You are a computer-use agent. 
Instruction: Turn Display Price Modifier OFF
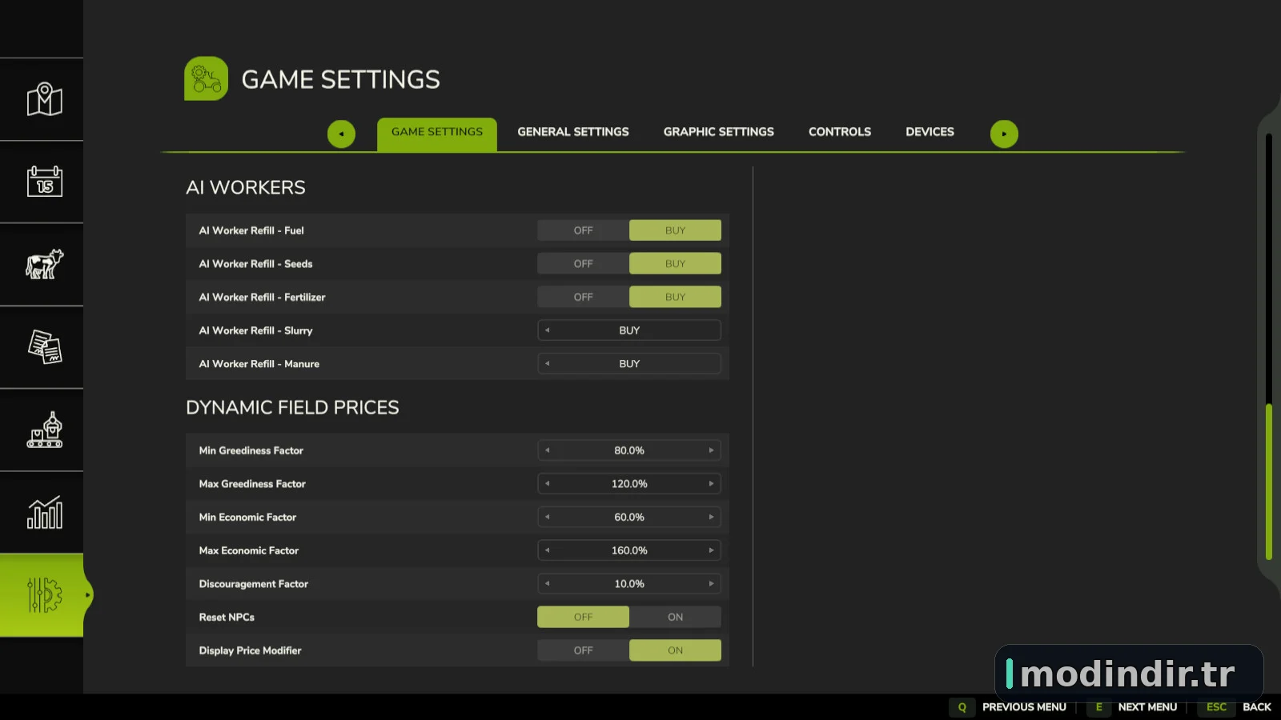(x=583, y=650)
